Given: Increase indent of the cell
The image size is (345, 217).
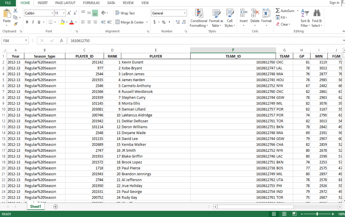Looking at the screenshot, I should point(109,22).
